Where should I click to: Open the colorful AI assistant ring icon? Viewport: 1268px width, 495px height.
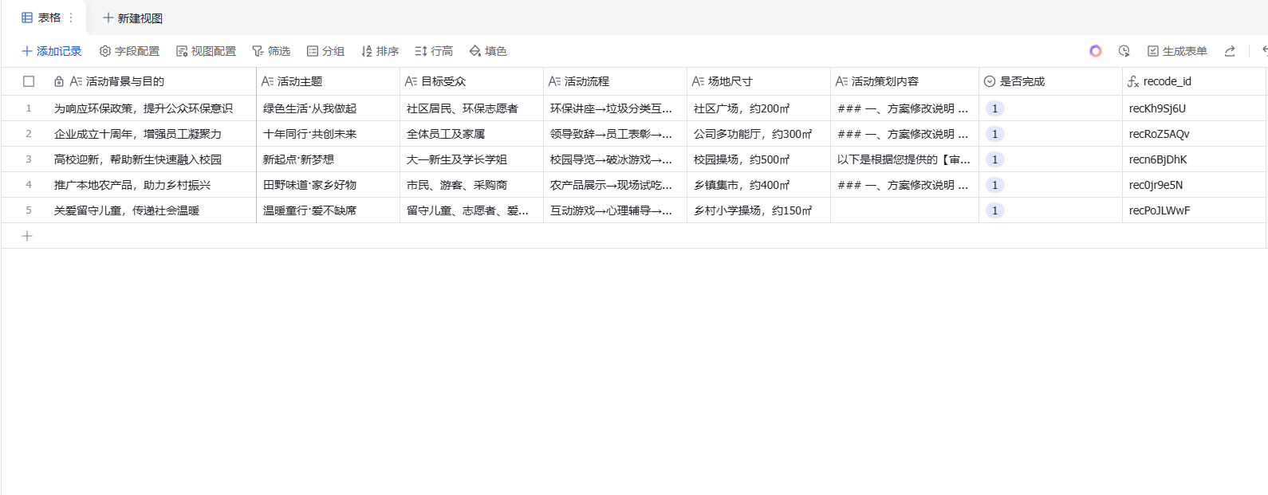pyautogui.click(x=1095, y=51)
